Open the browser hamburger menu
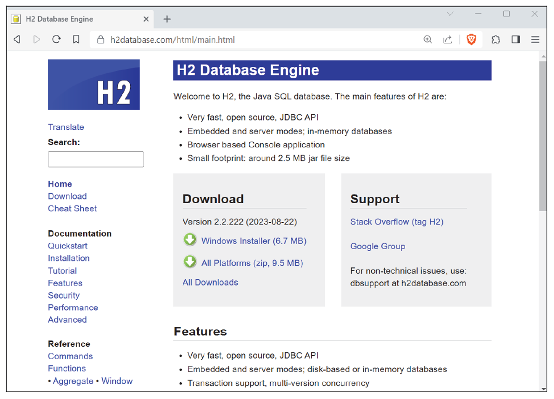 pos(535,40)
